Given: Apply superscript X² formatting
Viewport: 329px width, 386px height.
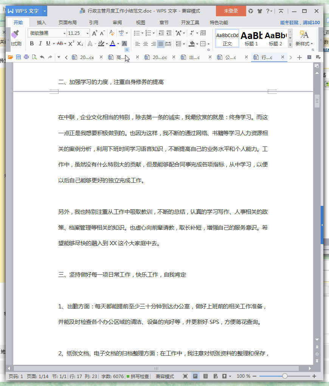Looking at the screenshot, I should (x=71, y=44).
